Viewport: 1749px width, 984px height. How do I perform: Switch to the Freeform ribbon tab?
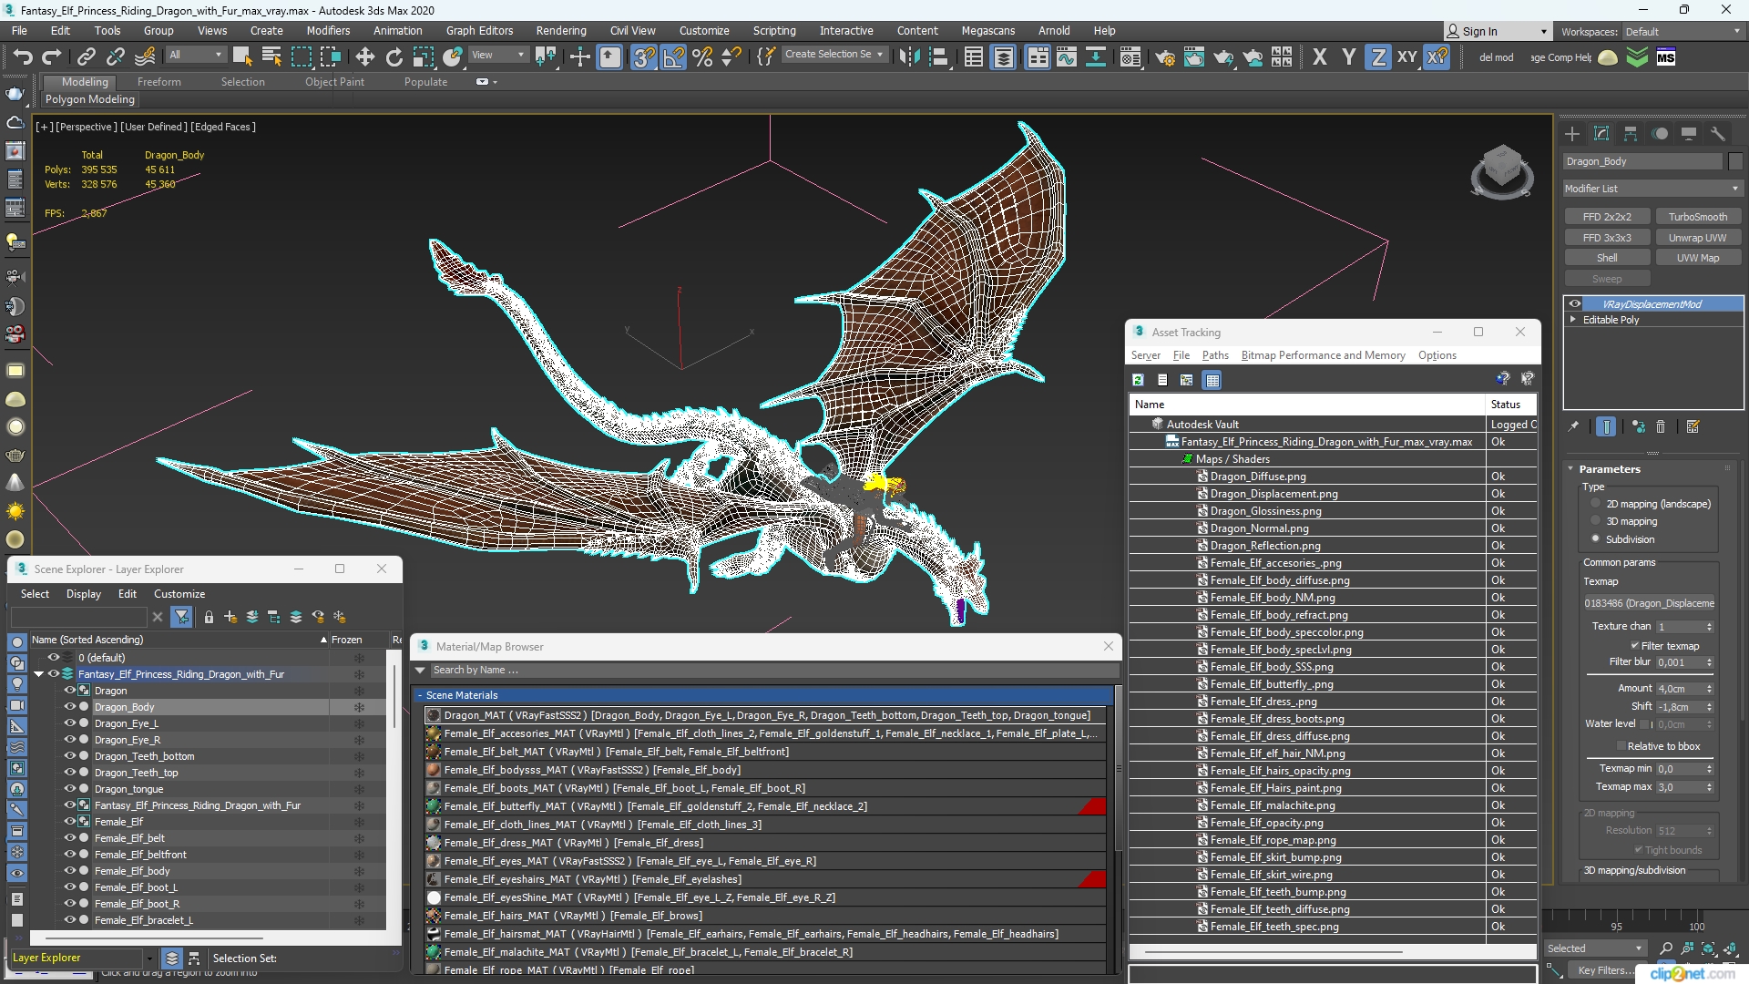159,82
